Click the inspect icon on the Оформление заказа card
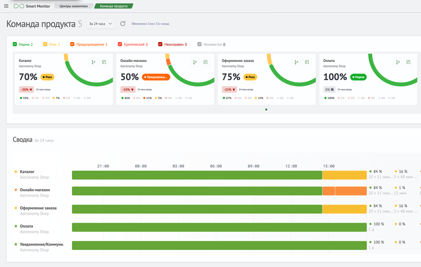 click(x=307, y=62)
